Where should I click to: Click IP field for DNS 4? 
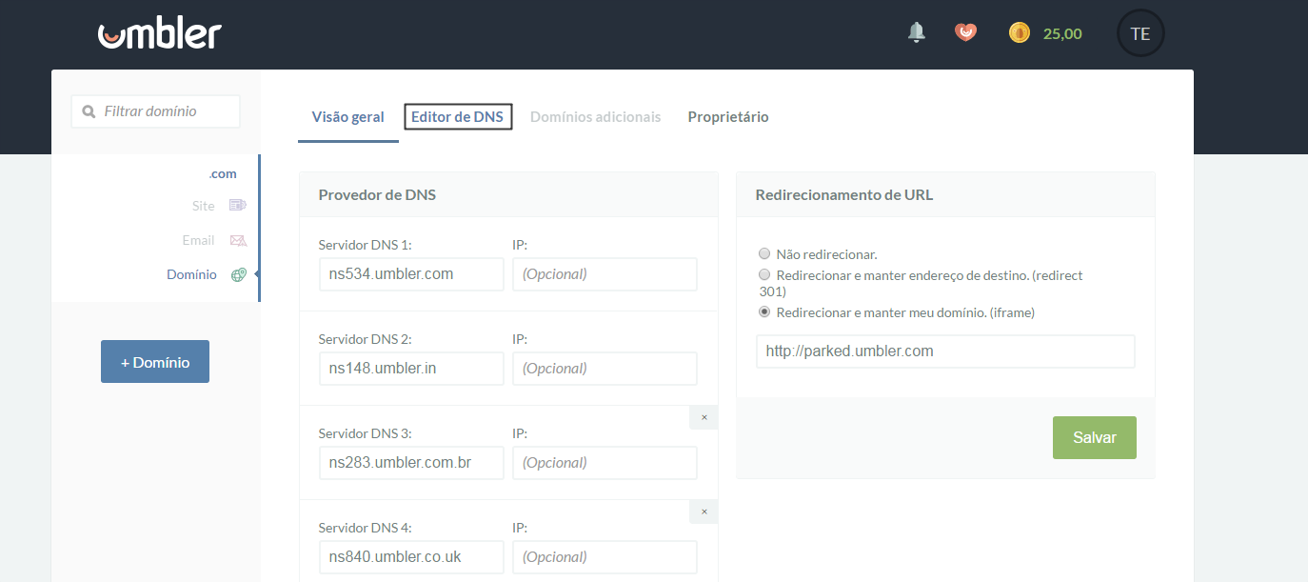tap(604, 557)
